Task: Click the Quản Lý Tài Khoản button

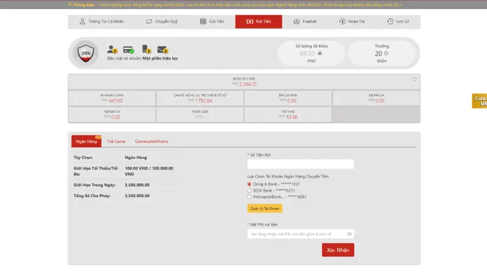Action: (x=265, y=208)
